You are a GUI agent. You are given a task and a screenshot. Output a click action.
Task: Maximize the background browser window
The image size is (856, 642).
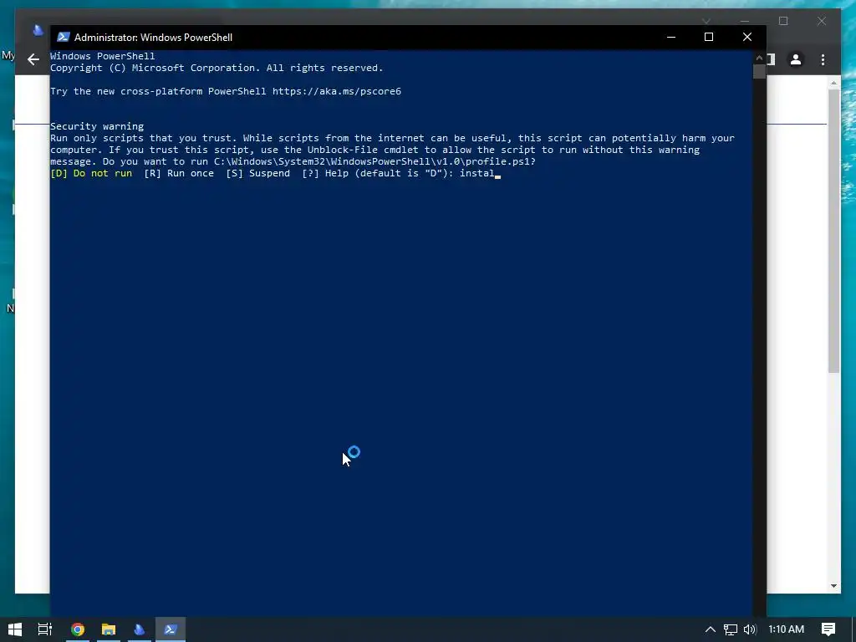click(783, 21)
